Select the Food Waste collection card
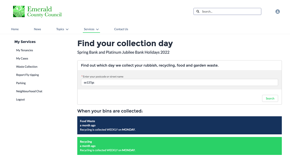Viewport: 290px width, 158px height. coord(179,125)
